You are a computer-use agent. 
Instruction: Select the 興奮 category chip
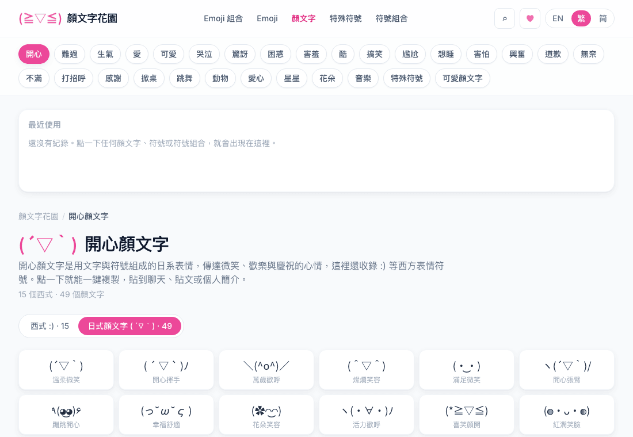pos(517,54)
